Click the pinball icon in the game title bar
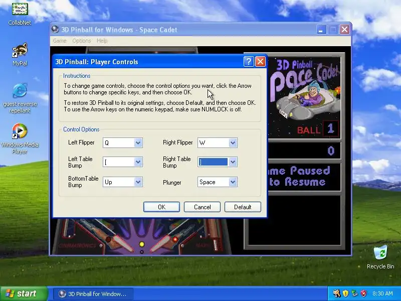The height and width of the screenshot is (301, 401). (55, 30)
